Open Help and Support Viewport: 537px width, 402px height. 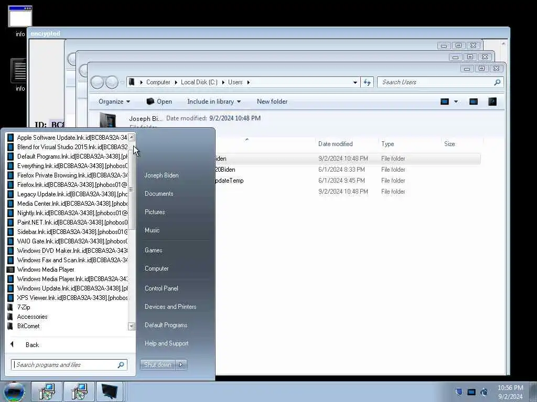click(x=166, y=343)
